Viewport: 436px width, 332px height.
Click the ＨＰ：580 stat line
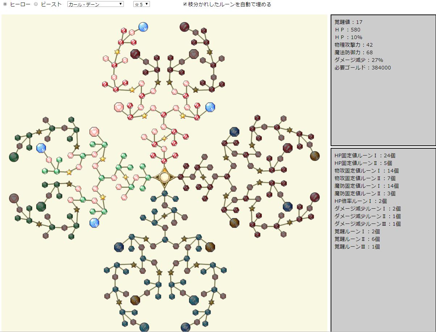coord(348,30)
